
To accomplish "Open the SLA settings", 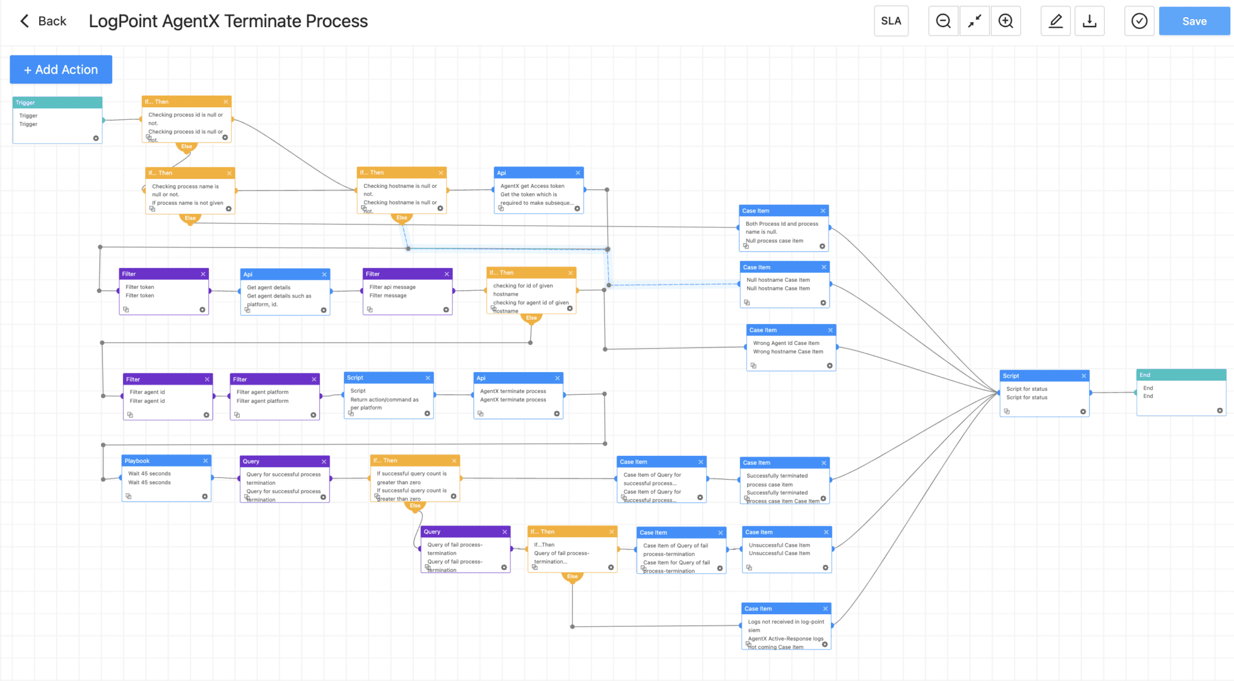I will (x=891, y=21).
